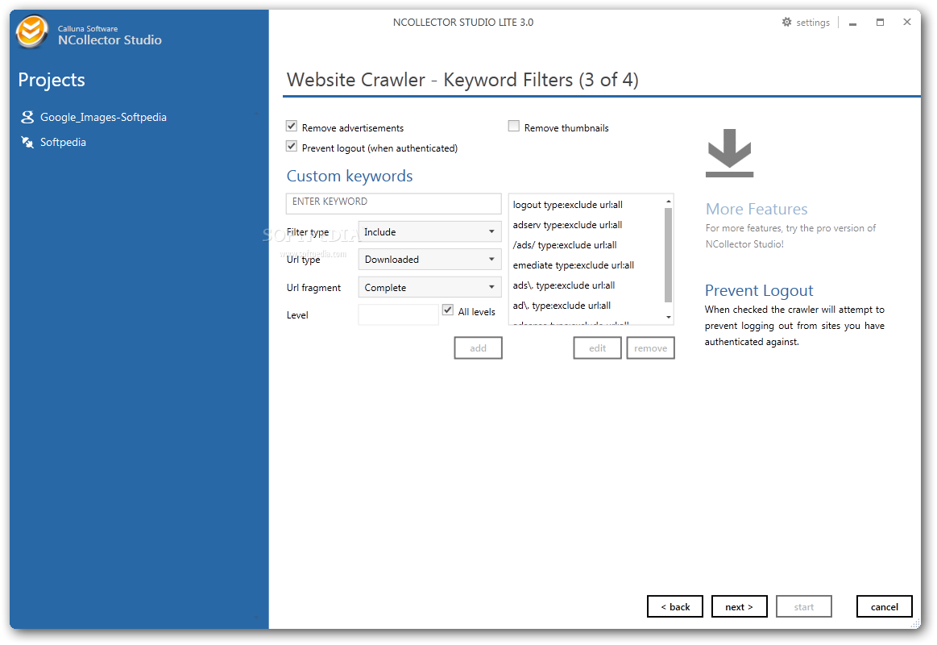The height and width of the screenshot is (645, 937).
Task: Select 'adserv type:exclude url:all' keyword
Action: 567,225
